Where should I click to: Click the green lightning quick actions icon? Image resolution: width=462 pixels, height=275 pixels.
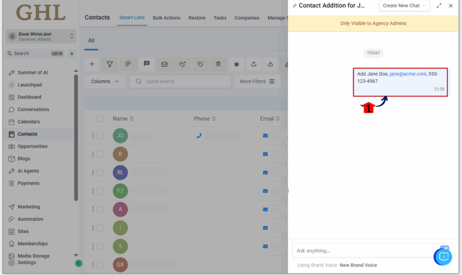tap(72, 54)
